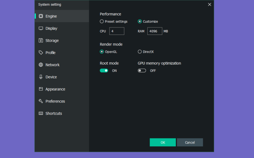The image size is (254, 158).
Task: Switch to the Storage tab
Action: [x=62, y=40]
